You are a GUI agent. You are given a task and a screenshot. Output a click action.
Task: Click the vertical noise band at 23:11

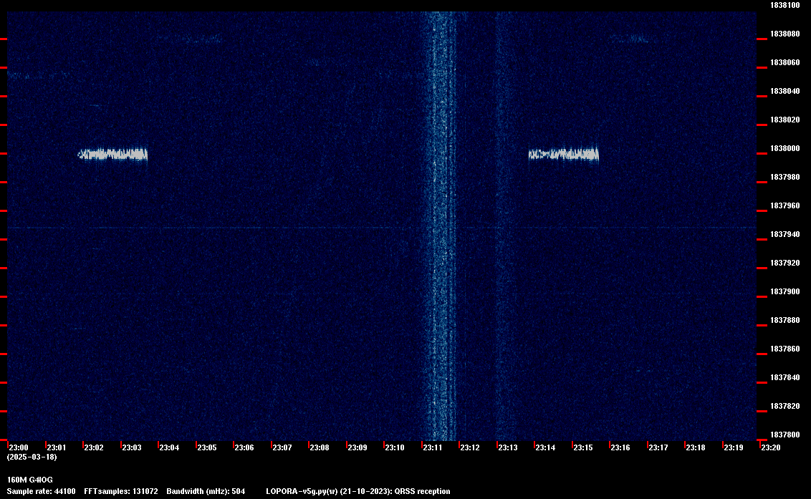click(x=440, y=226)
